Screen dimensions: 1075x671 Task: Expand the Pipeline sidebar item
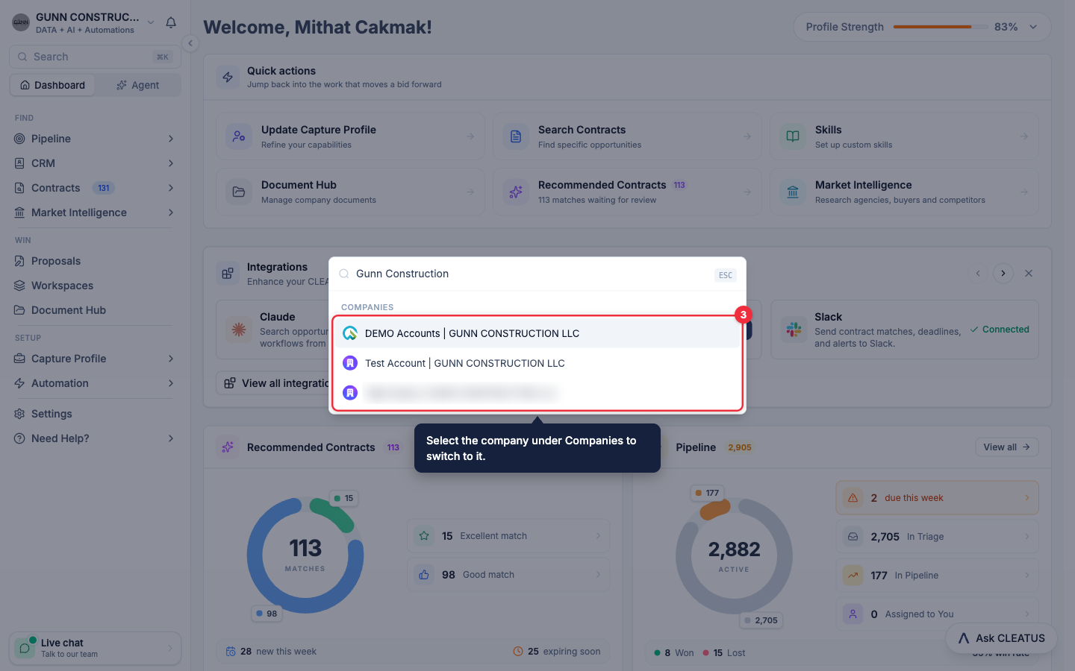(x=95, y=139)
